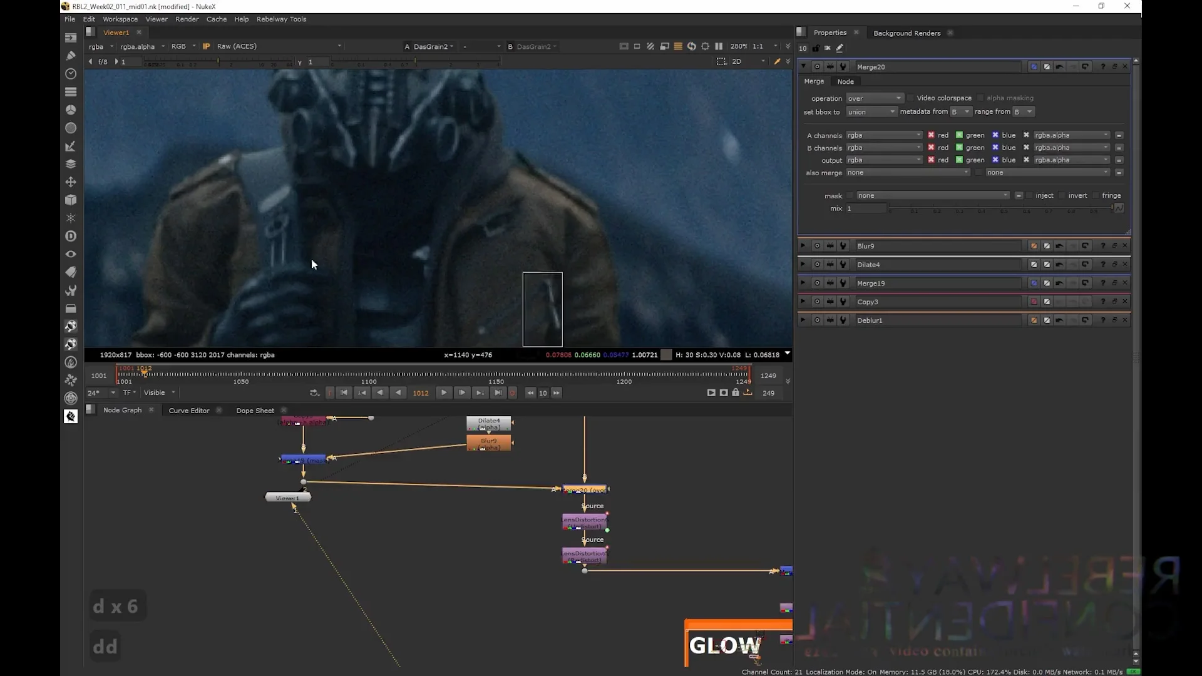Switch to the Background Renders tab
The height and width of the screenshot is (676, 1202).
coord(907,33)
